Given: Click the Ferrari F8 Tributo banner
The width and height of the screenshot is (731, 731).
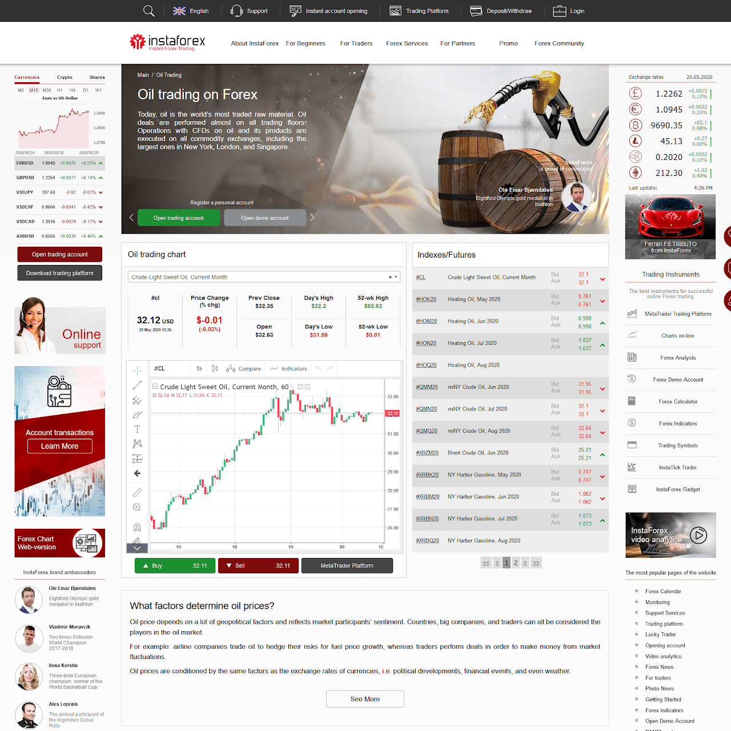Looking at the screenshot, I should tap(670, 227).
